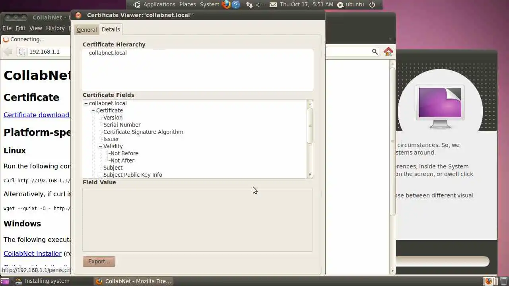Close the Certificate Viewer dialog

click(78, 15)
